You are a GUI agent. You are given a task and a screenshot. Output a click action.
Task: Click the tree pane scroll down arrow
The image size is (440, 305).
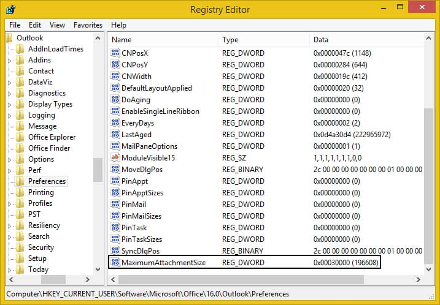(x=98, y=269)
